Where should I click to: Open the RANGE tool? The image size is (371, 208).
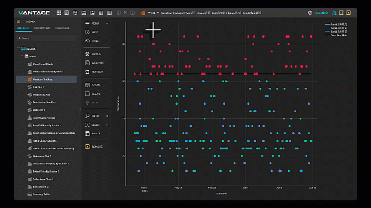tap(93, 133)
